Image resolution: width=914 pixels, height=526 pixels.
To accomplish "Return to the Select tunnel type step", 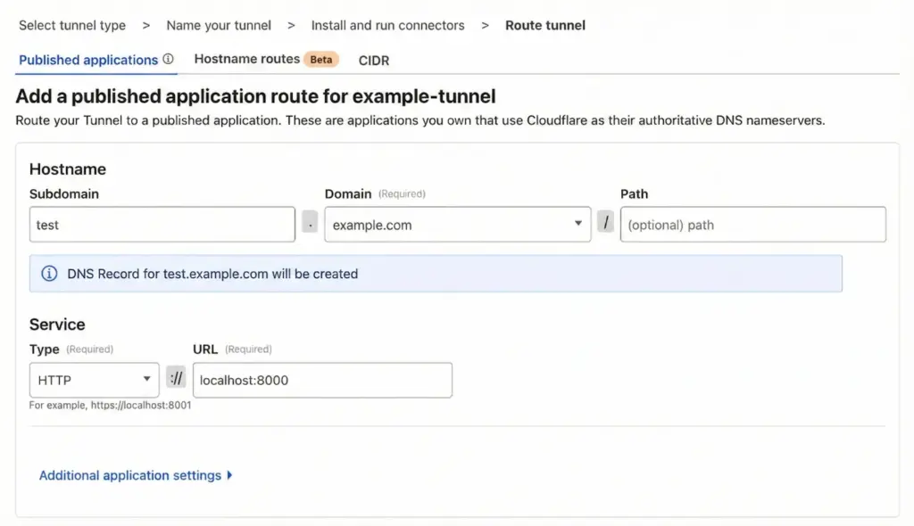I will 71,25.
